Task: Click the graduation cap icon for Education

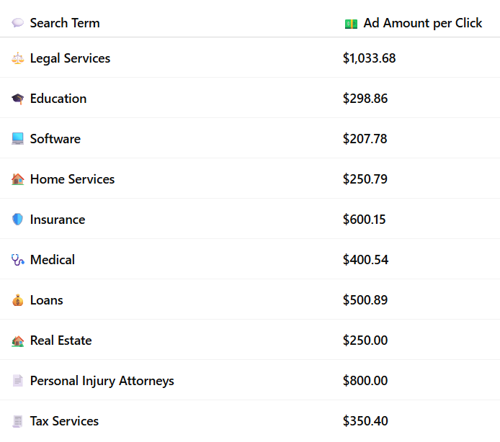Action: coord(17,99)
